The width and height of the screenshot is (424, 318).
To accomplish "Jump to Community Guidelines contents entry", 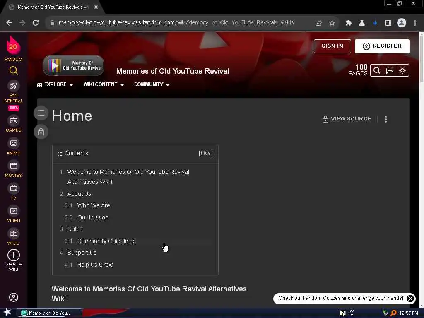I will click(x=106, y=241).
